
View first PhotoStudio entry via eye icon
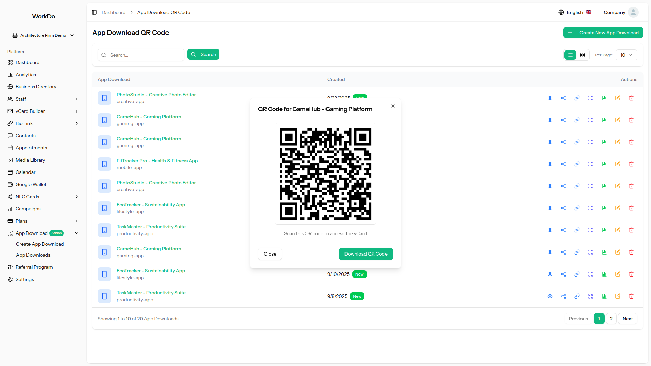click(550, 98)
